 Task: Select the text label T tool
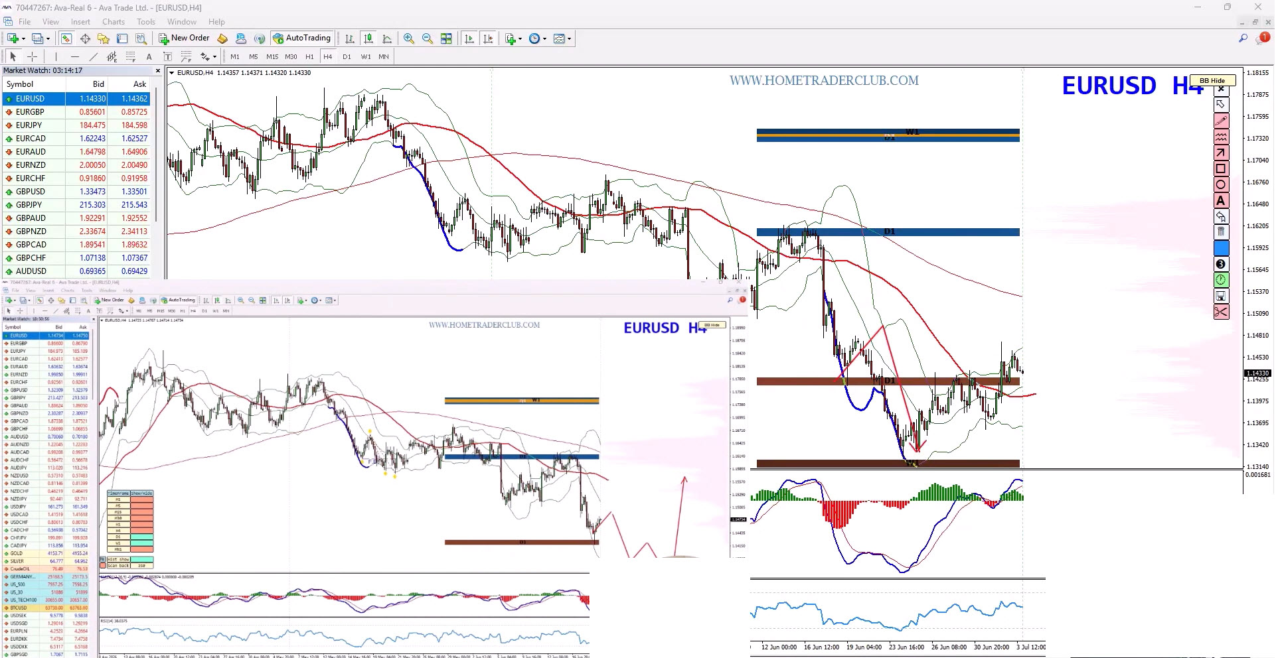tap(167, 56)
